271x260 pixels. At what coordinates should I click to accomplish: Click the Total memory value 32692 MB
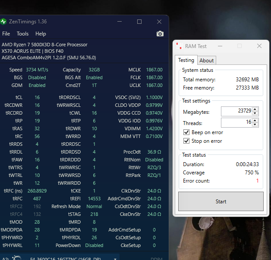247,80
